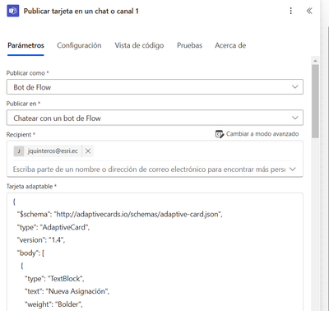
Task: Click the '"body": [' line
Action: click(30, 253)
